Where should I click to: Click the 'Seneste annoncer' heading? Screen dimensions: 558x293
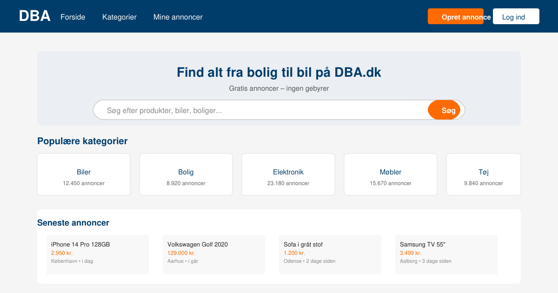[x=73, y=223]
